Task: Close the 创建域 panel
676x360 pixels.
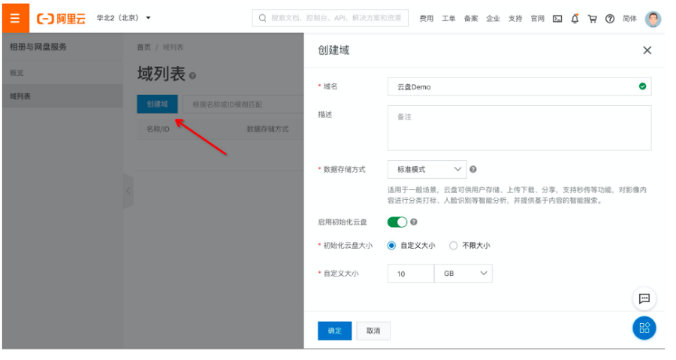Action: [647, 50]
